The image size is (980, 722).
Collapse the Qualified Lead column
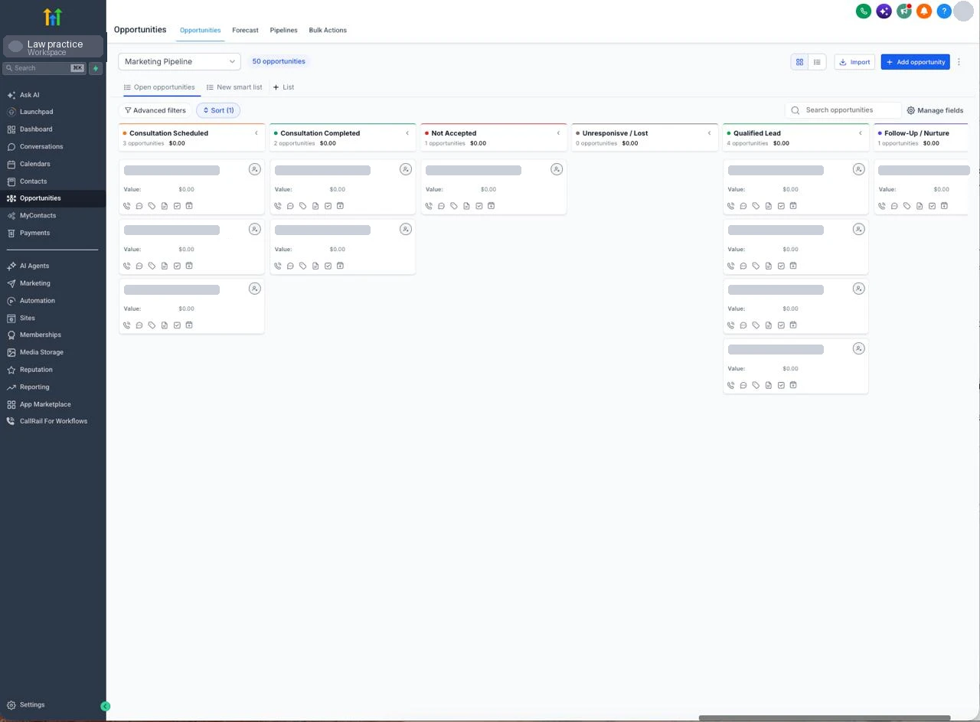click(860, 133)
